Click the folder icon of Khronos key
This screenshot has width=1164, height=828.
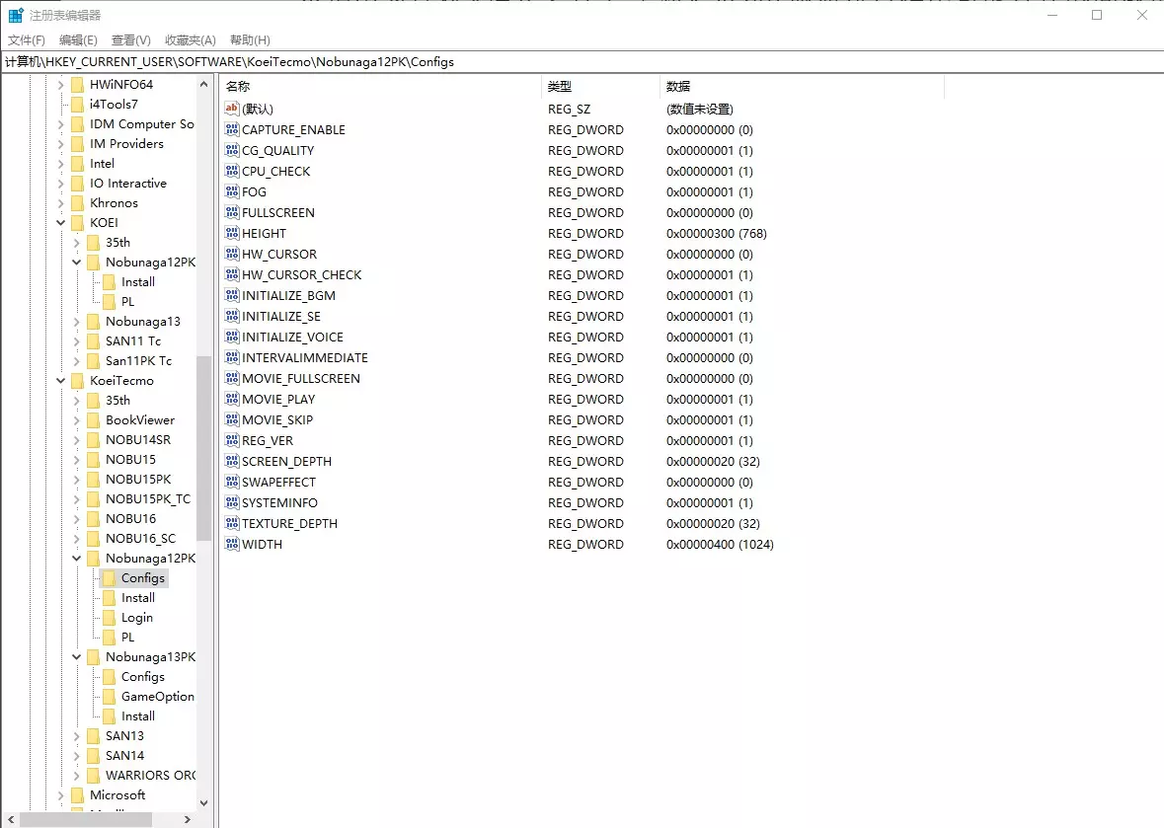pos(77,203)
